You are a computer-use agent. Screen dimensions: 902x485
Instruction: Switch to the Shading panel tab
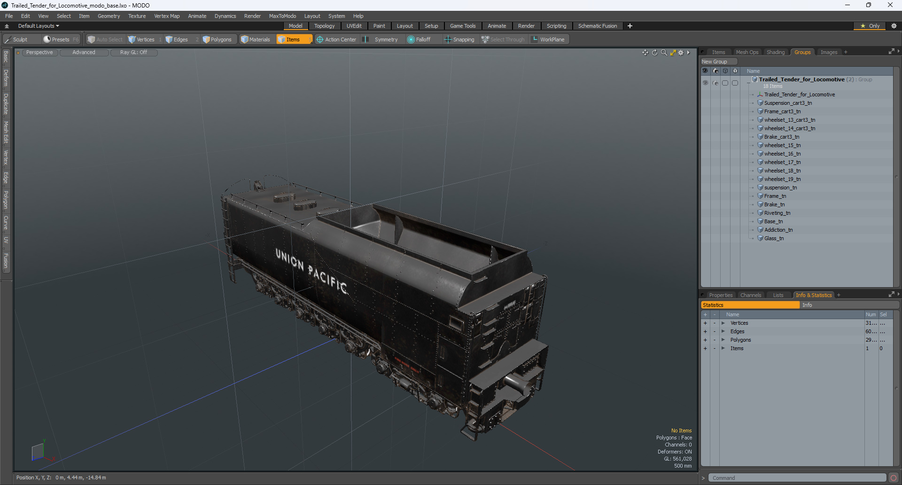[x=776, y=52]
